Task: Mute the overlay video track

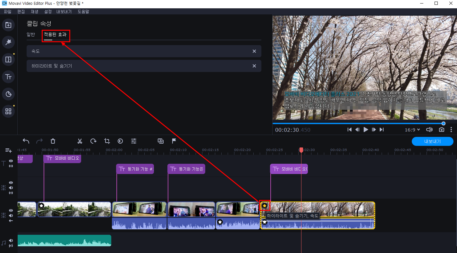Action: point(11,188)
